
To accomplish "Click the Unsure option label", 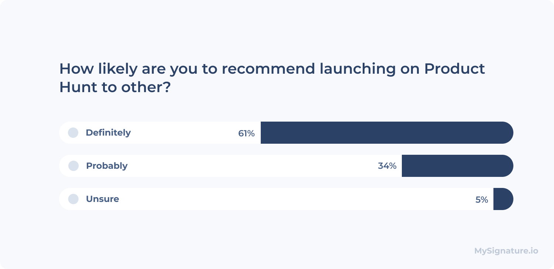I will [102, 199].
